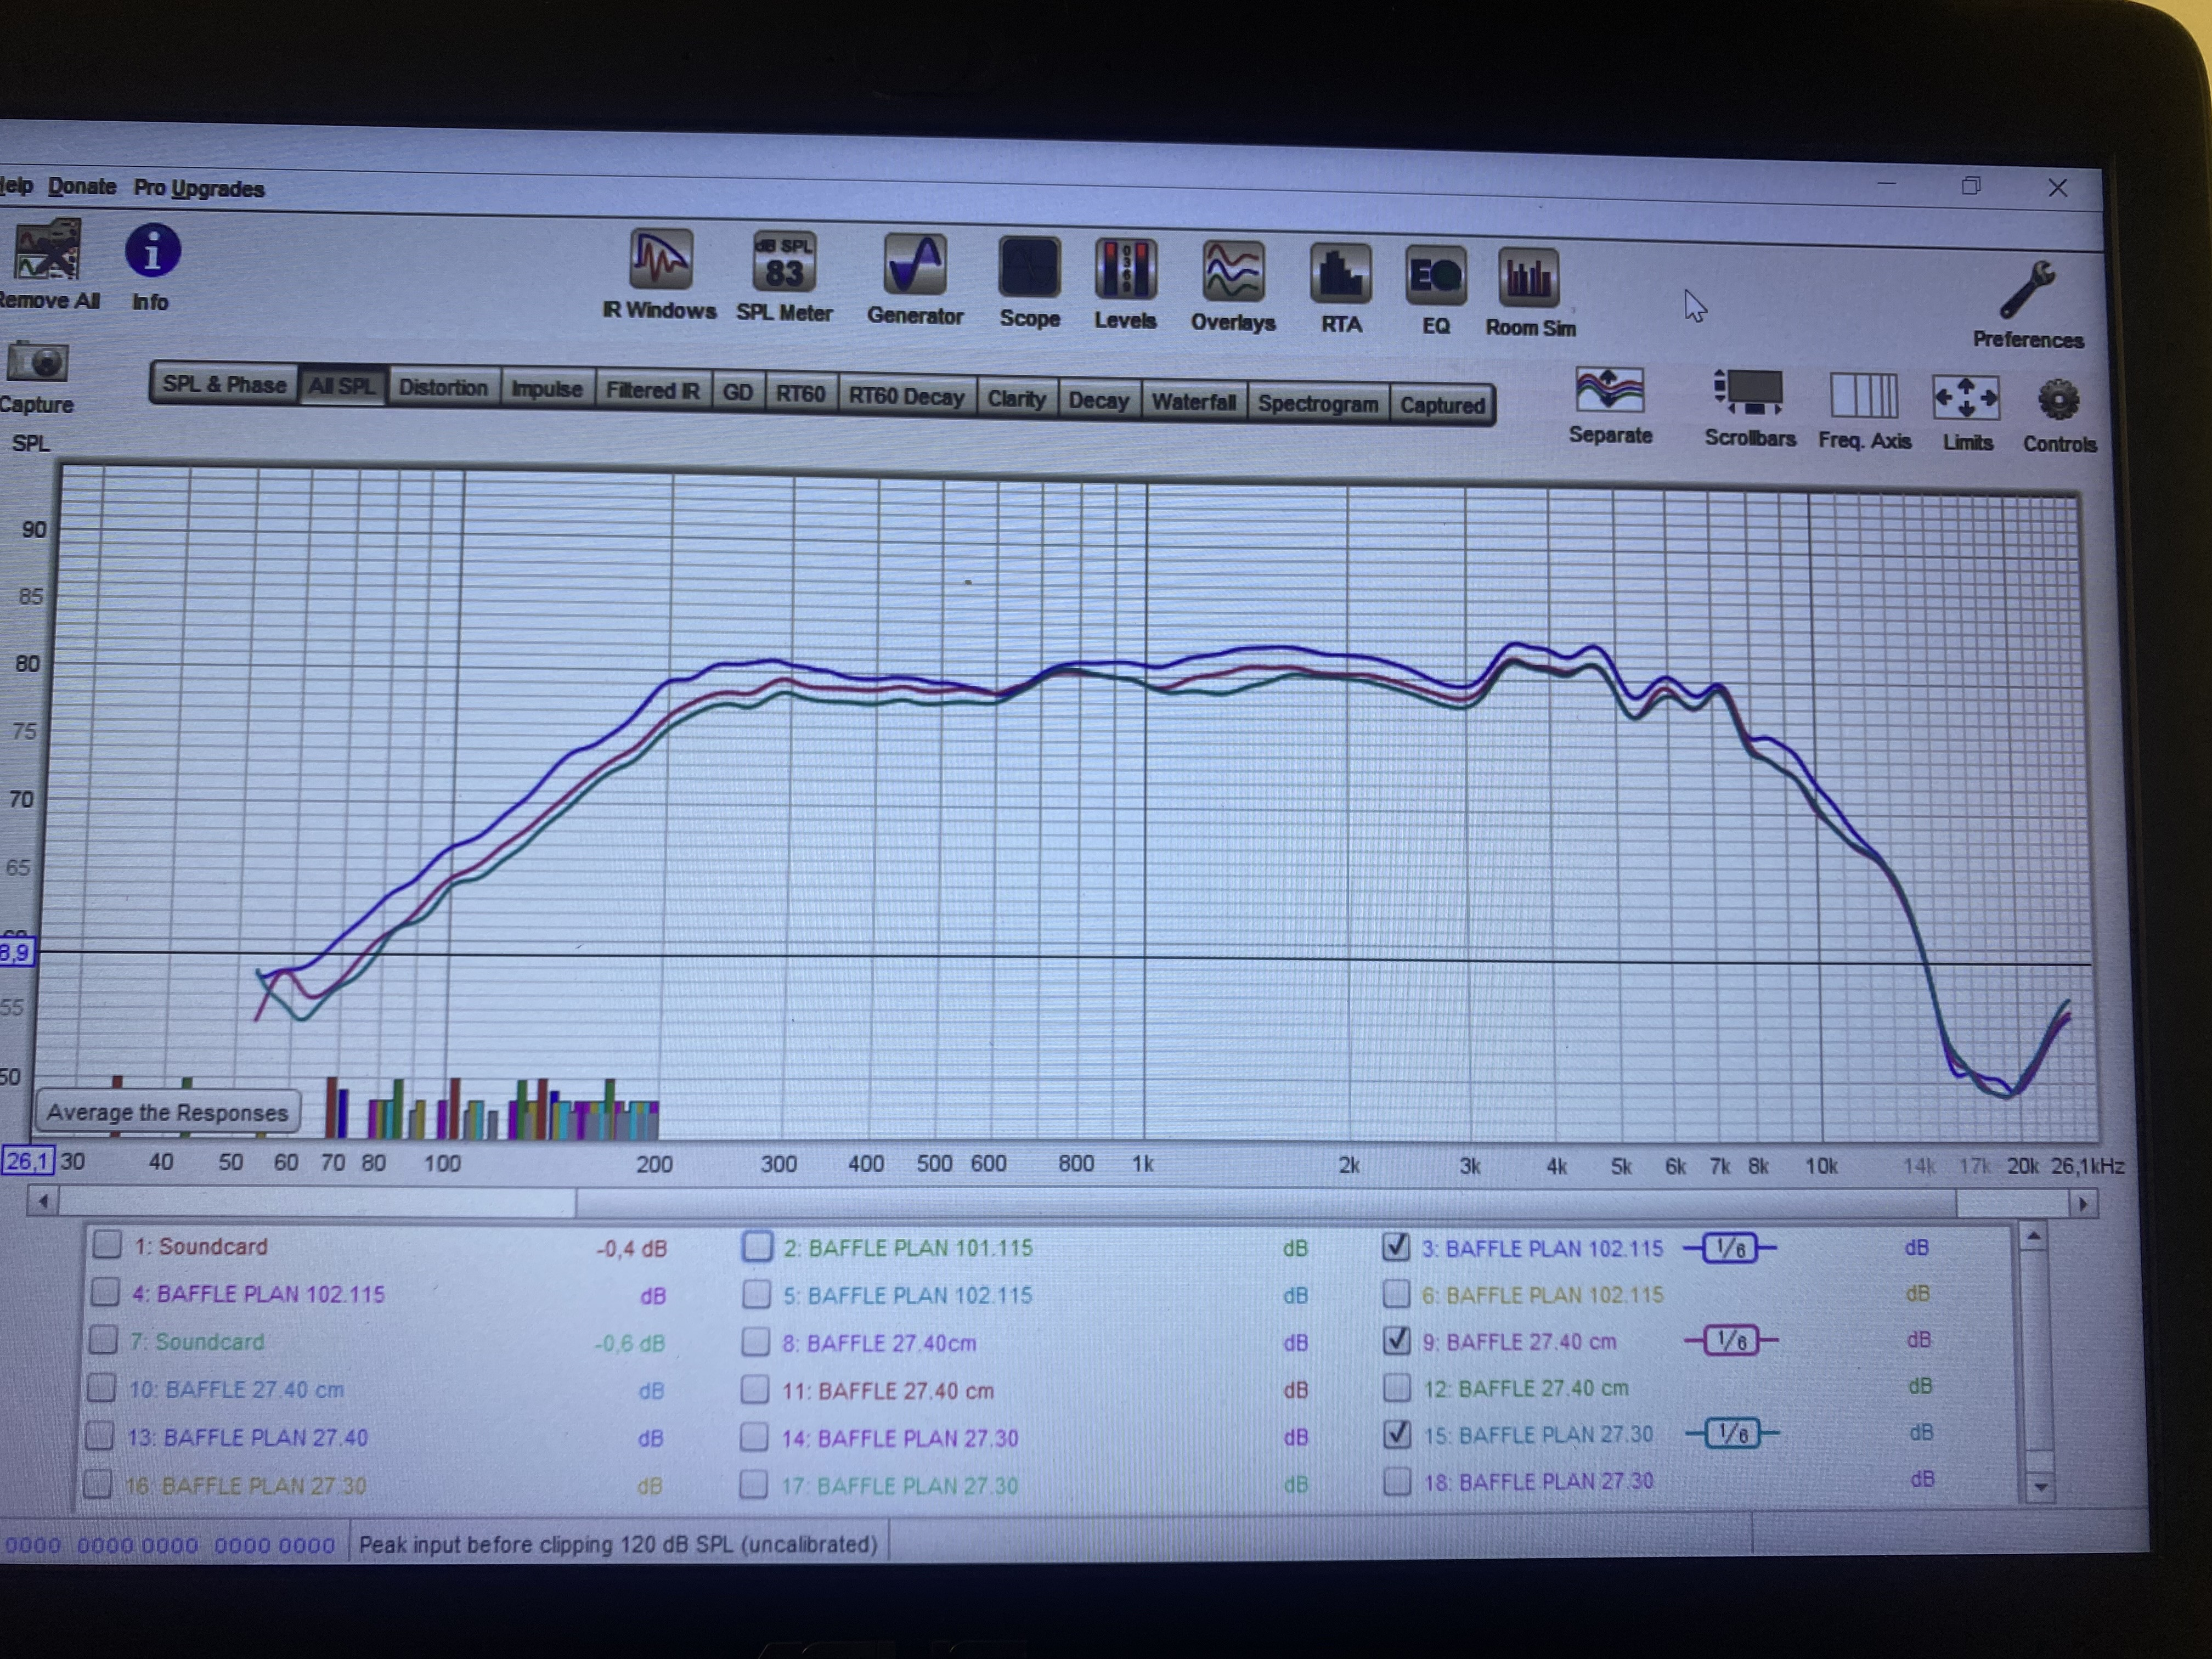This screenshot has height=1659, width=2212.
Task: Click the Info icon
Action: click(152, 266)
